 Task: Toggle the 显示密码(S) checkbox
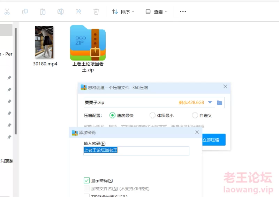tap(86, 181)
